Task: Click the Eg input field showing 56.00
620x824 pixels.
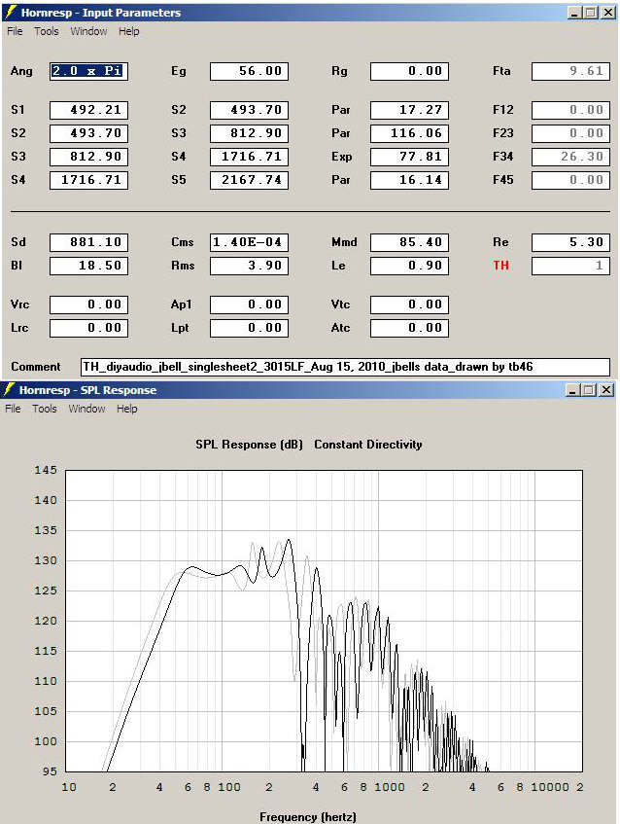Action: (x=249, y=71)
